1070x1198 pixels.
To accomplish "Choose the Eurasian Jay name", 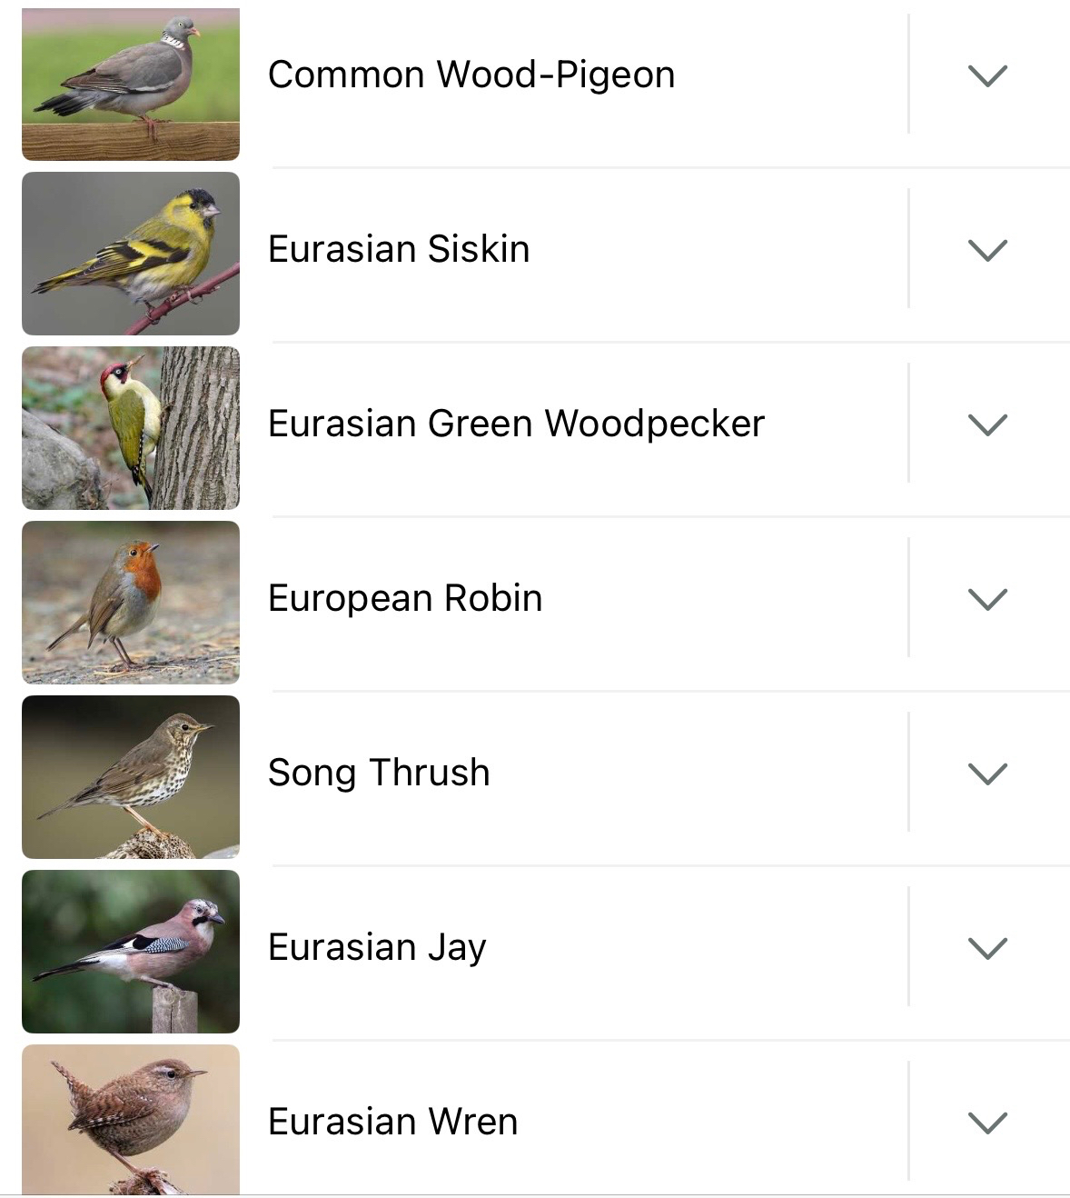I will point(377,947).
